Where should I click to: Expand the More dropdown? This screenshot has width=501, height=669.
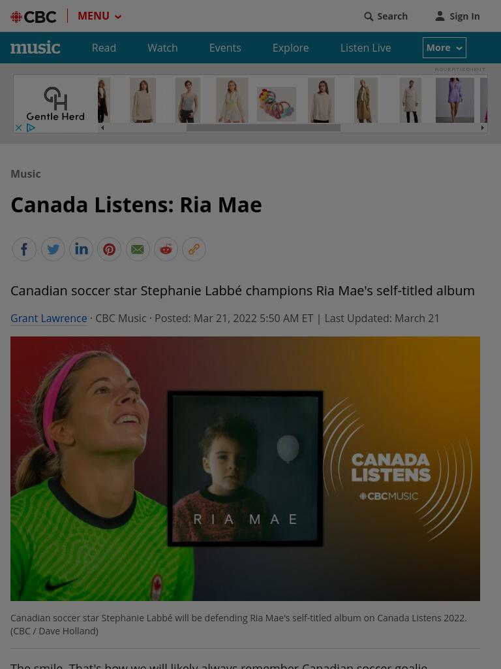point(444,48)
